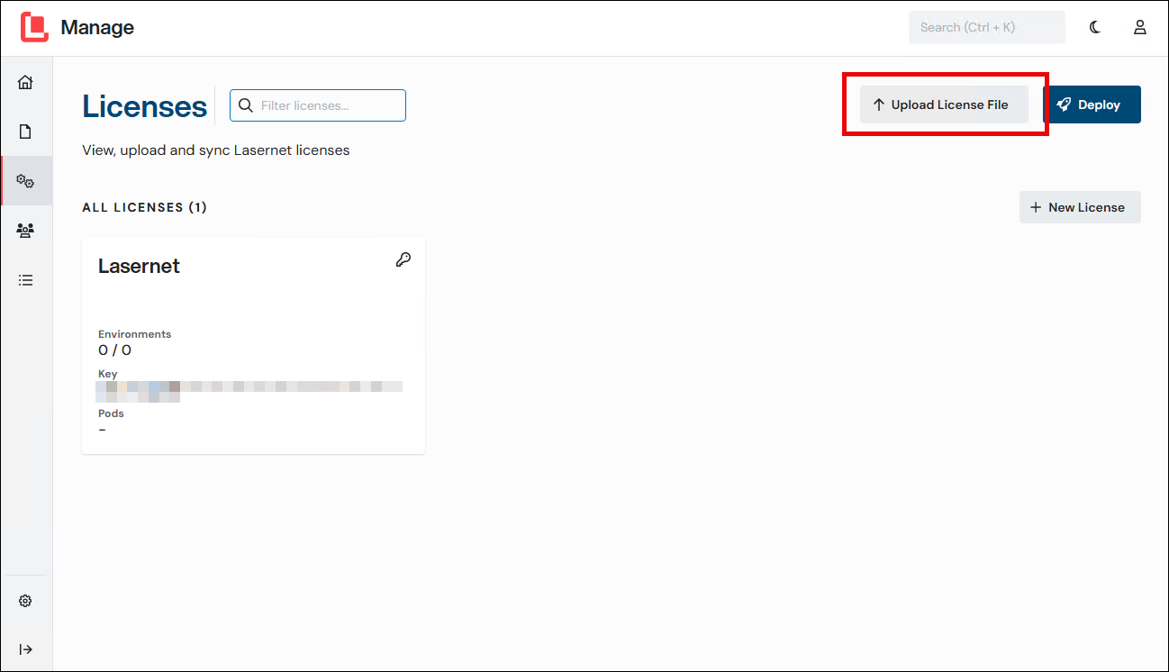This screenshot has width=1169, height=672.
Task: Toggle dark mode moon icon
Action: tap(1095, 27)
